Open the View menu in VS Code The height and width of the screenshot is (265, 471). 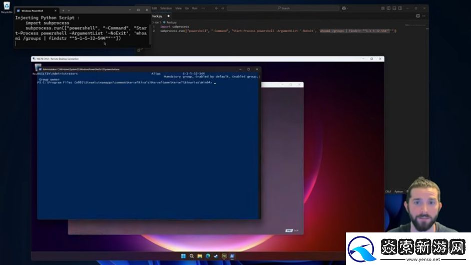(178, 8)
